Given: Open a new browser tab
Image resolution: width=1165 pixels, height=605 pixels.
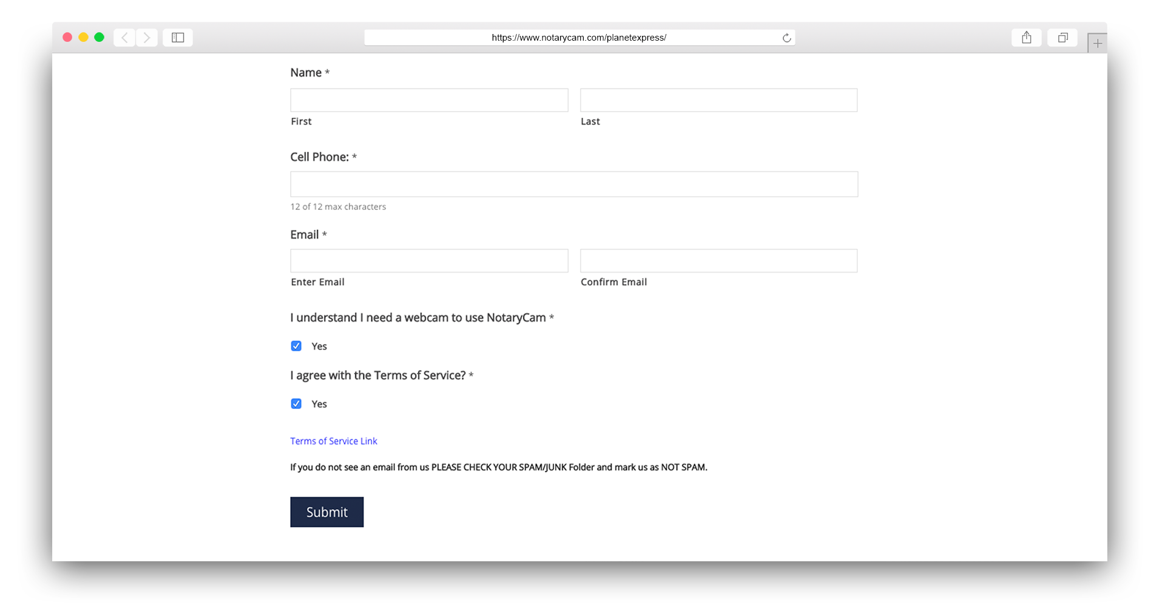Looking at the screenshot, I should pos(1097,42).
